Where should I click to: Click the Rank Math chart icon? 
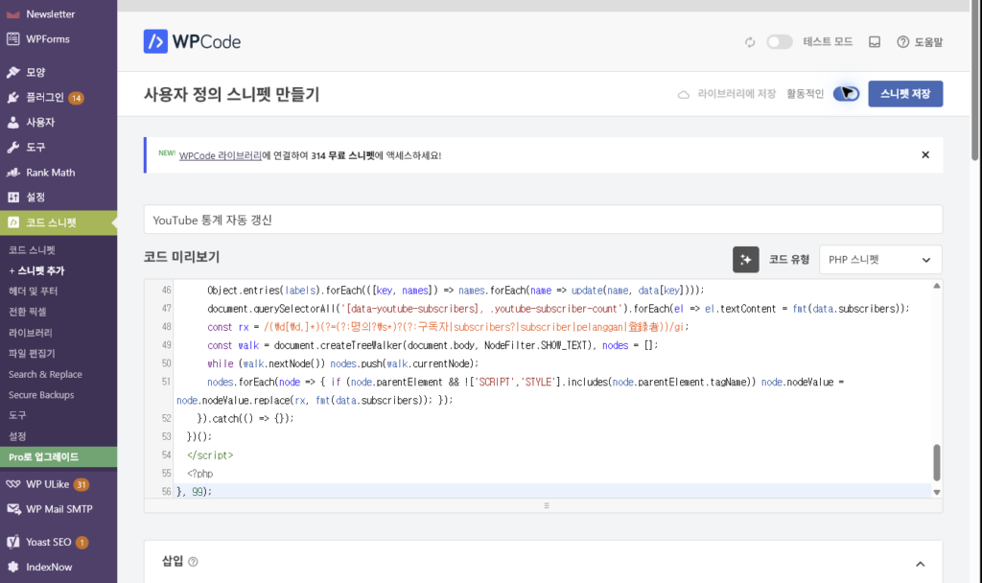[x=13, y=173]
